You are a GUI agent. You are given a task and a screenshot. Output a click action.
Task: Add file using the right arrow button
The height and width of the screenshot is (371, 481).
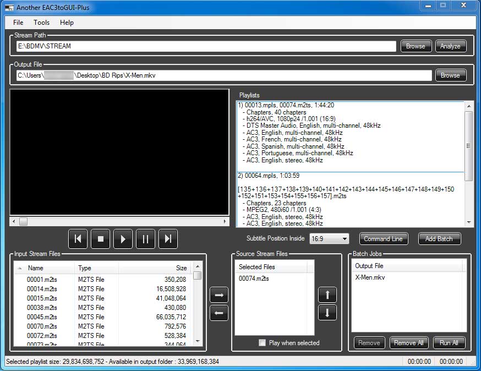219,295
